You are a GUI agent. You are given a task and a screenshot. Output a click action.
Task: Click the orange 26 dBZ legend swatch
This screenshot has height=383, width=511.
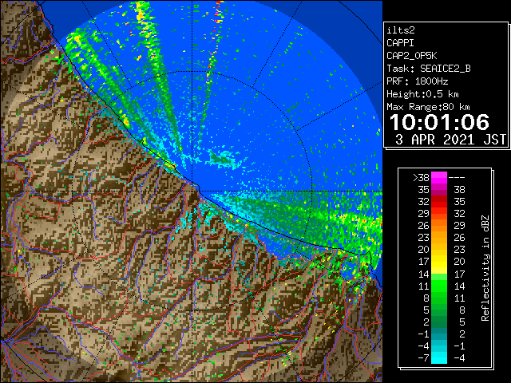(439, 226)
